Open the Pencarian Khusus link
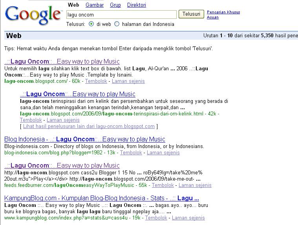Viewport: 298px width, 225px height. click(223, 12)
